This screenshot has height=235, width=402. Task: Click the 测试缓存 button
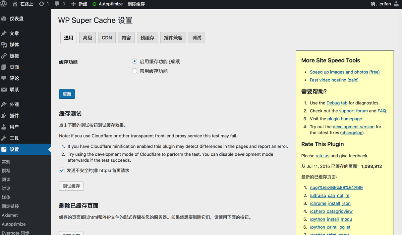point(71,186)
